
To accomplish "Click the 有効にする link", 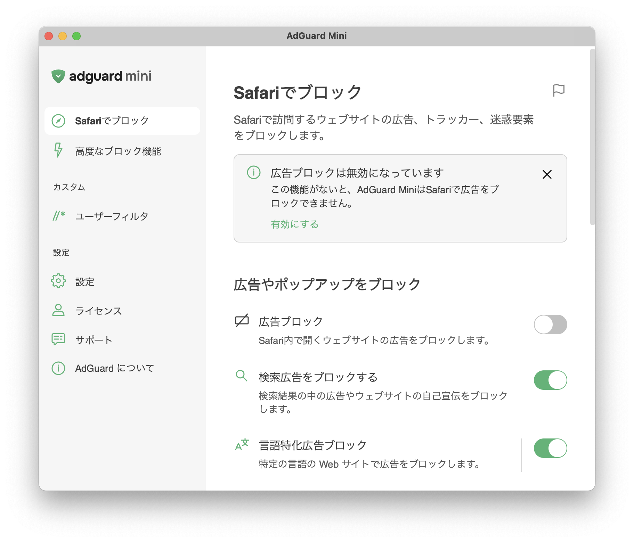I will (x=295, y=224).
